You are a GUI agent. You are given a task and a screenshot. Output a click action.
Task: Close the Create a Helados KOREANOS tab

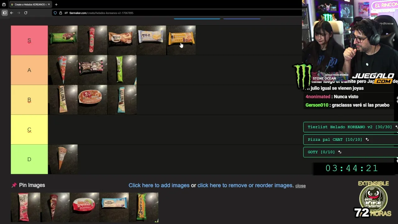point(49,4)
